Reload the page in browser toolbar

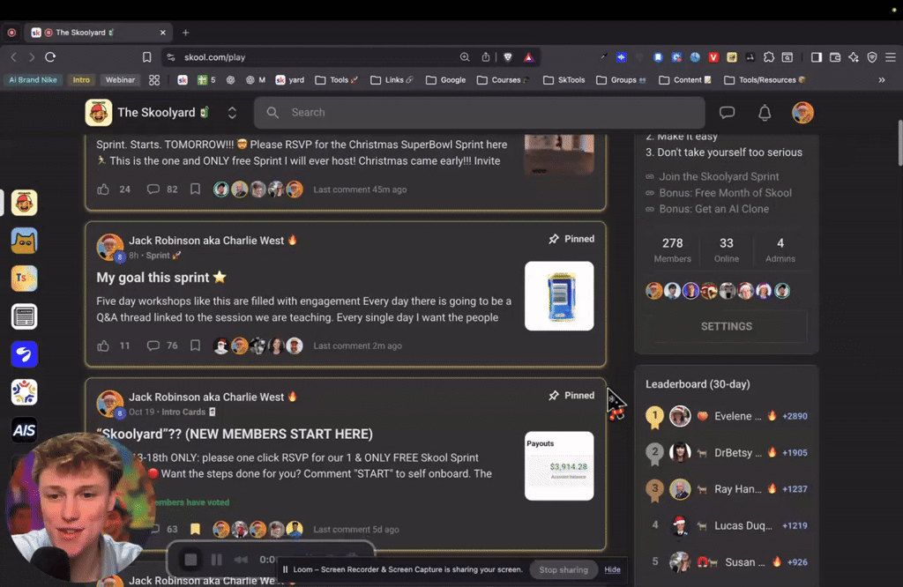point(50,57)
